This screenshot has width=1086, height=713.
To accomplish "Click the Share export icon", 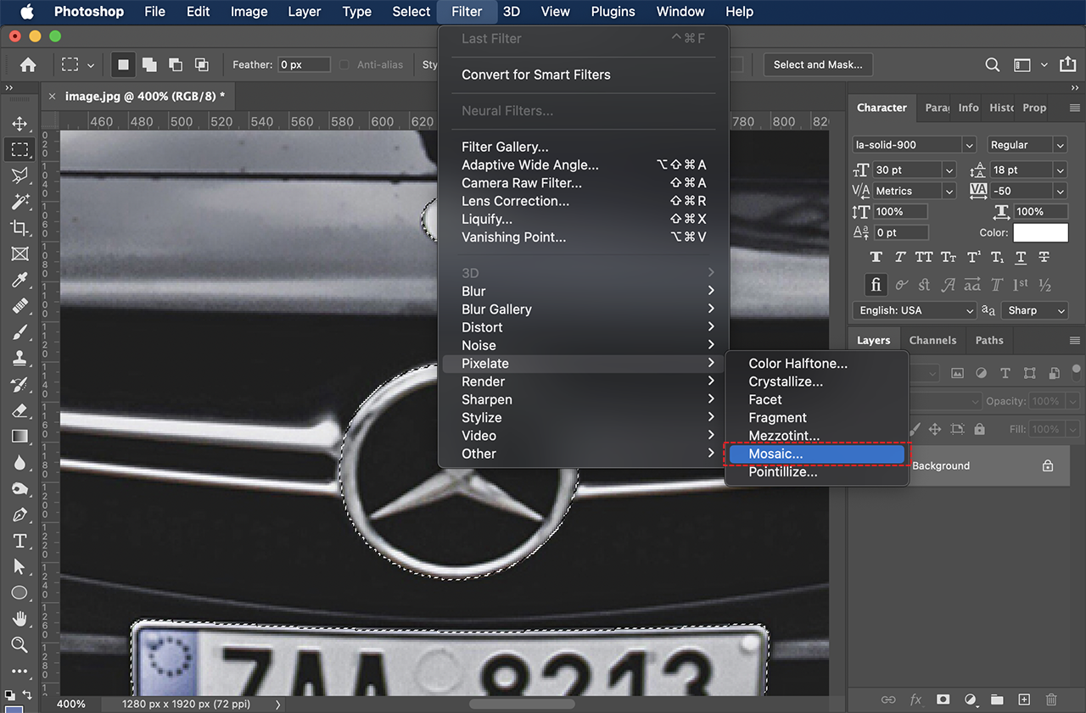I will 1067,64.
